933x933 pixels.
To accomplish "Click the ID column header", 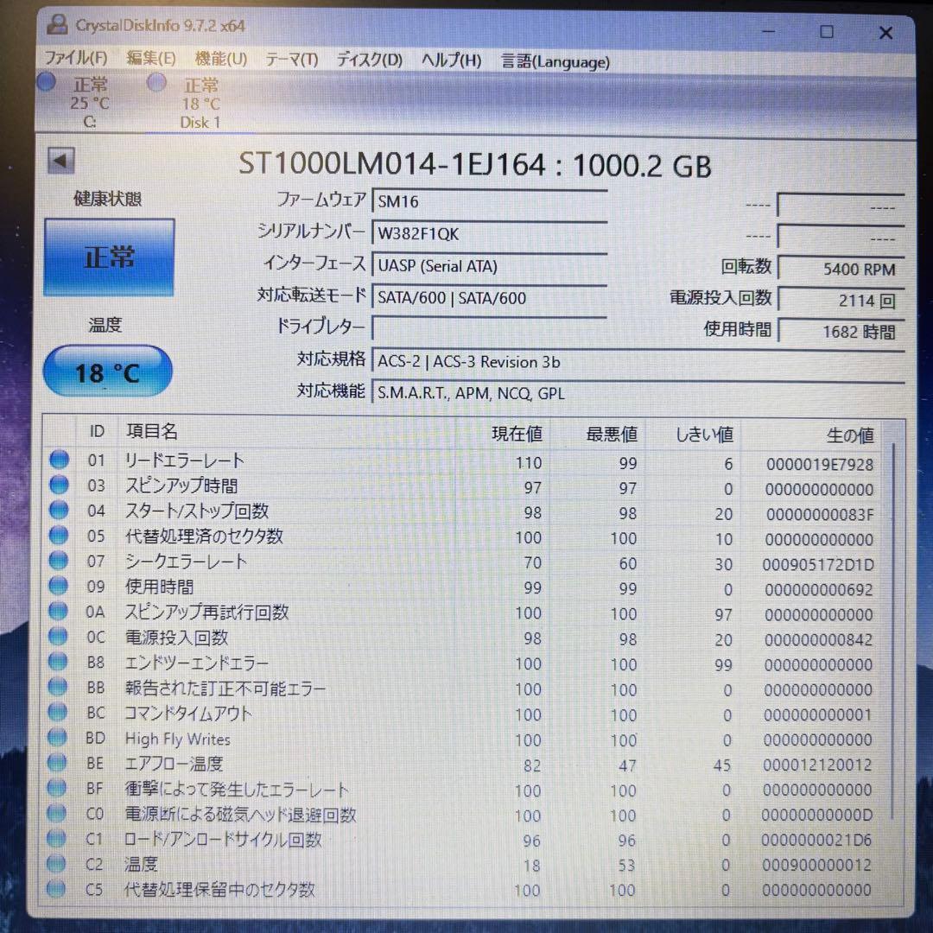I will coord(97,431).
